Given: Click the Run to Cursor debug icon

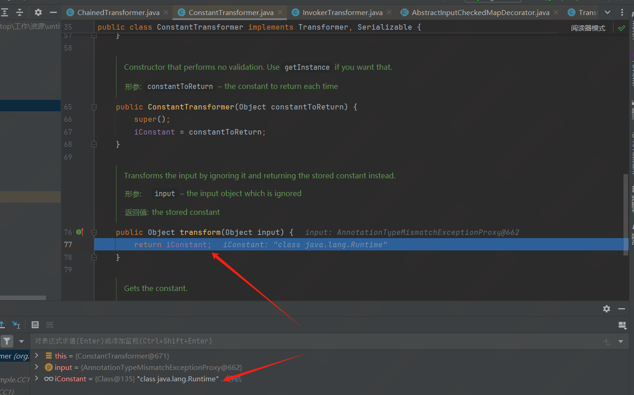Looking at the screenshot, I should point(16,325).
